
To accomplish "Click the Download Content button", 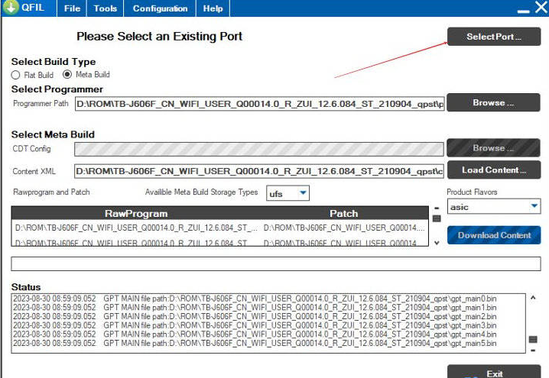I will (494, 235).
